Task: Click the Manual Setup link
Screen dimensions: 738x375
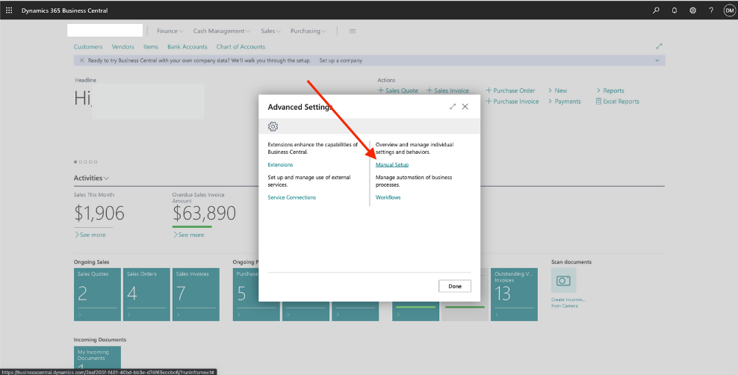Action: [392, 164]
